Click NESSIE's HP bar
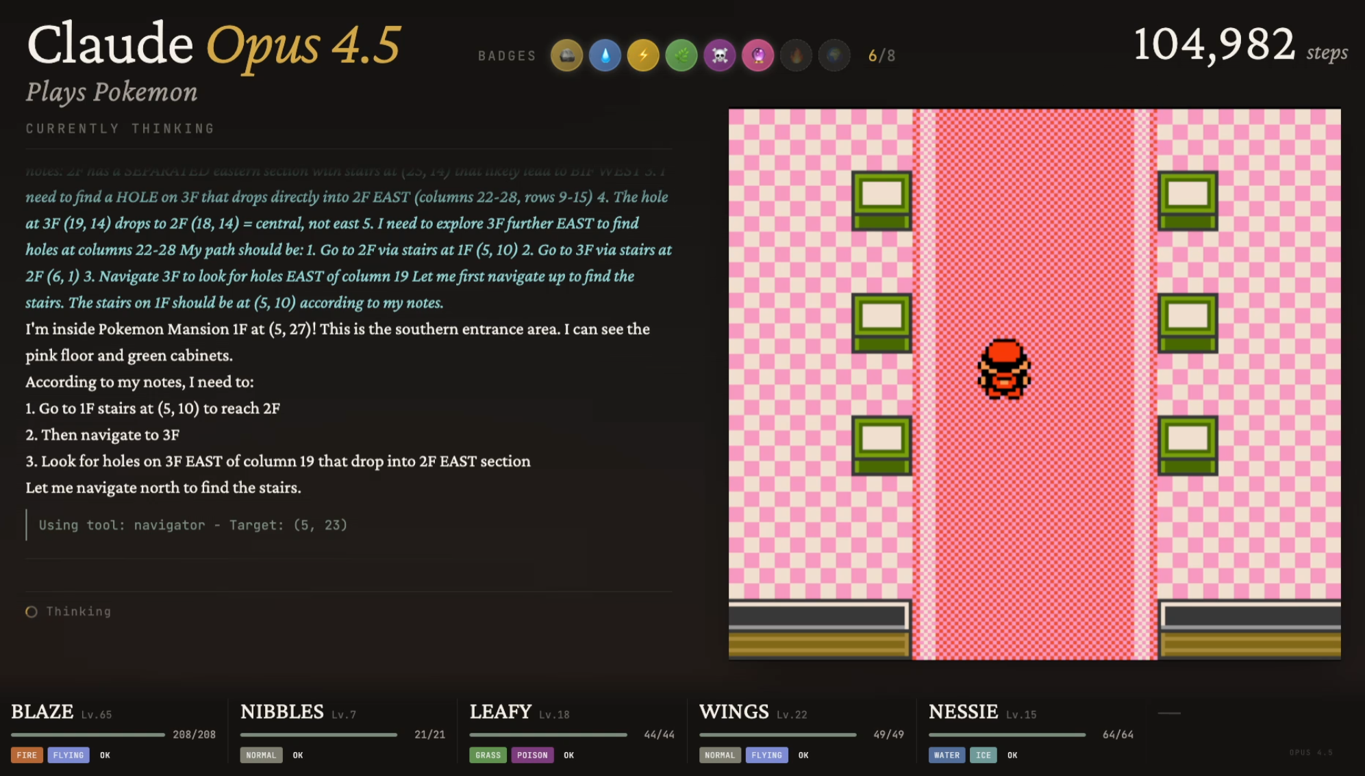Image resolution: width=1365 pixels, height=776 pixels. pyautogui.click(x=1007, y=735)
